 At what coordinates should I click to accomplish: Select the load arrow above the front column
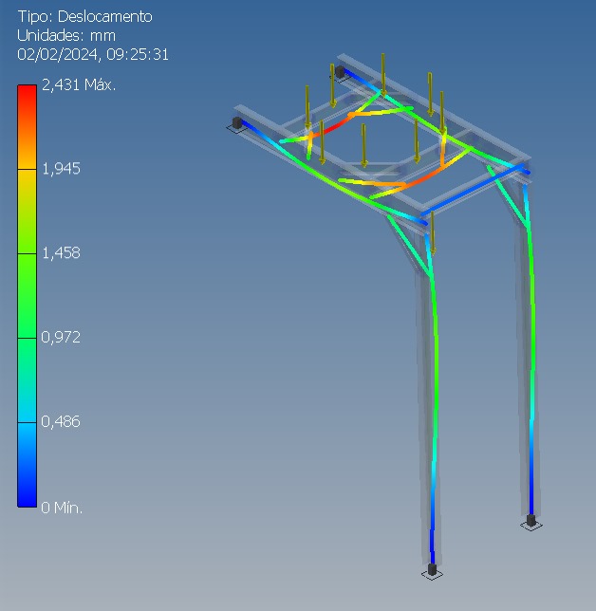tap(433, 231)
